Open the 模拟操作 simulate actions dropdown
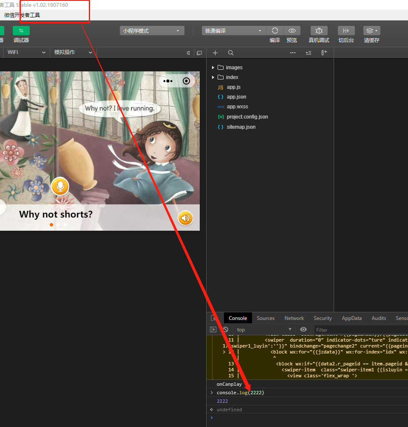Image resolution: width=408 pixels, height=427 pixels. (73, 52)
